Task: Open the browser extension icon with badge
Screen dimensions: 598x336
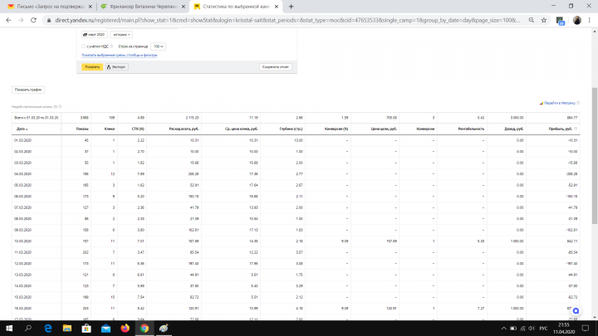Action: pos(560,21)
